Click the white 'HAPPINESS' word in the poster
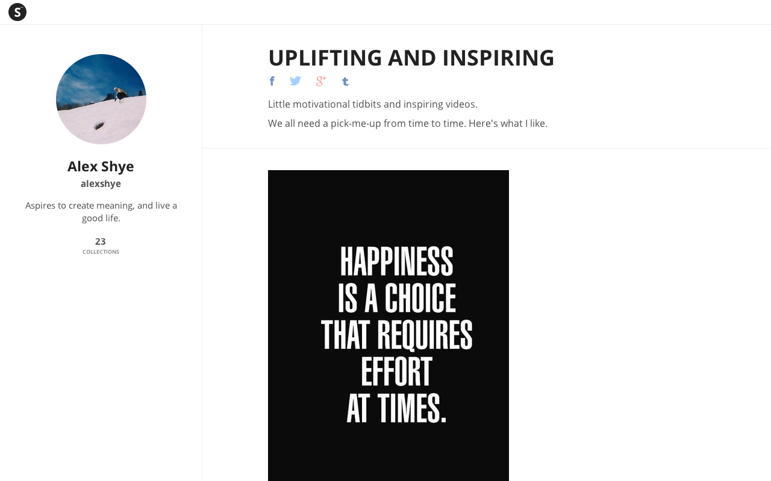The height and width of the screenshot is (481, 771). 396,262
